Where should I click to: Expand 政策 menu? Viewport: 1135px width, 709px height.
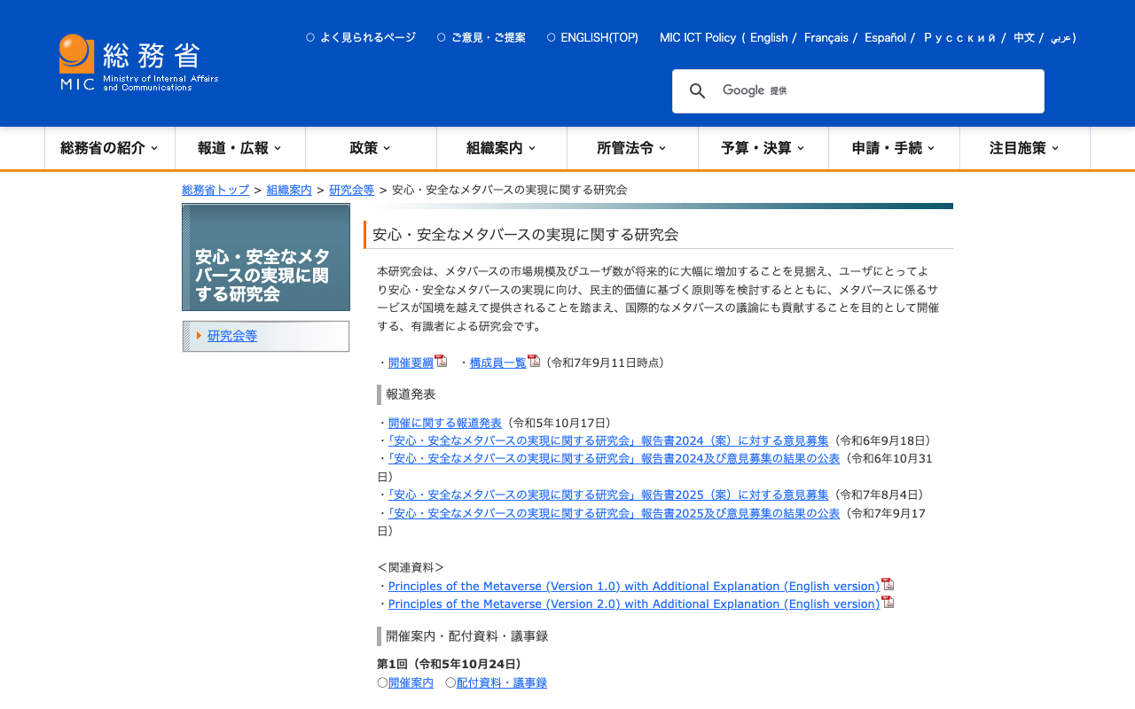[x=371, y=148]
